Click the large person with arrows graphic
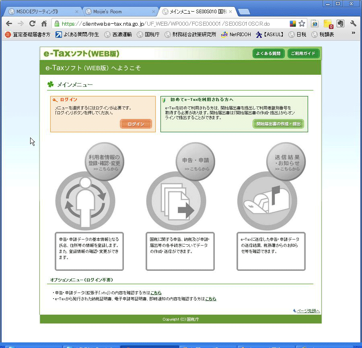 (85, 201)
